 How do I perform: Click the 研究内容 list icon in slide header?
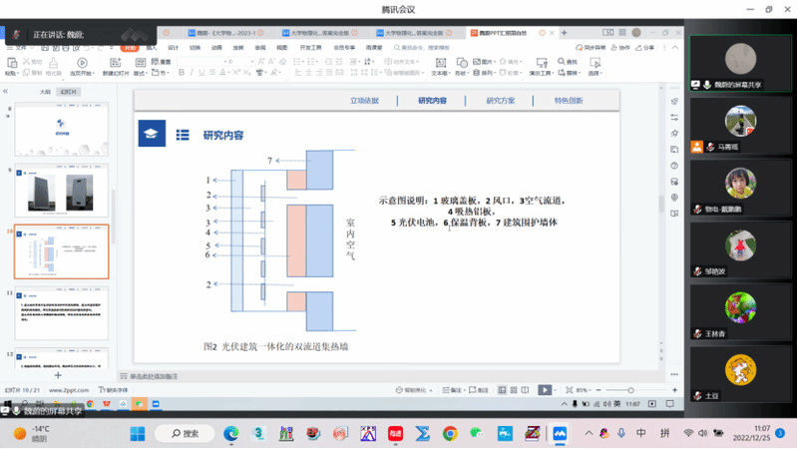click(x=183, y=135)
